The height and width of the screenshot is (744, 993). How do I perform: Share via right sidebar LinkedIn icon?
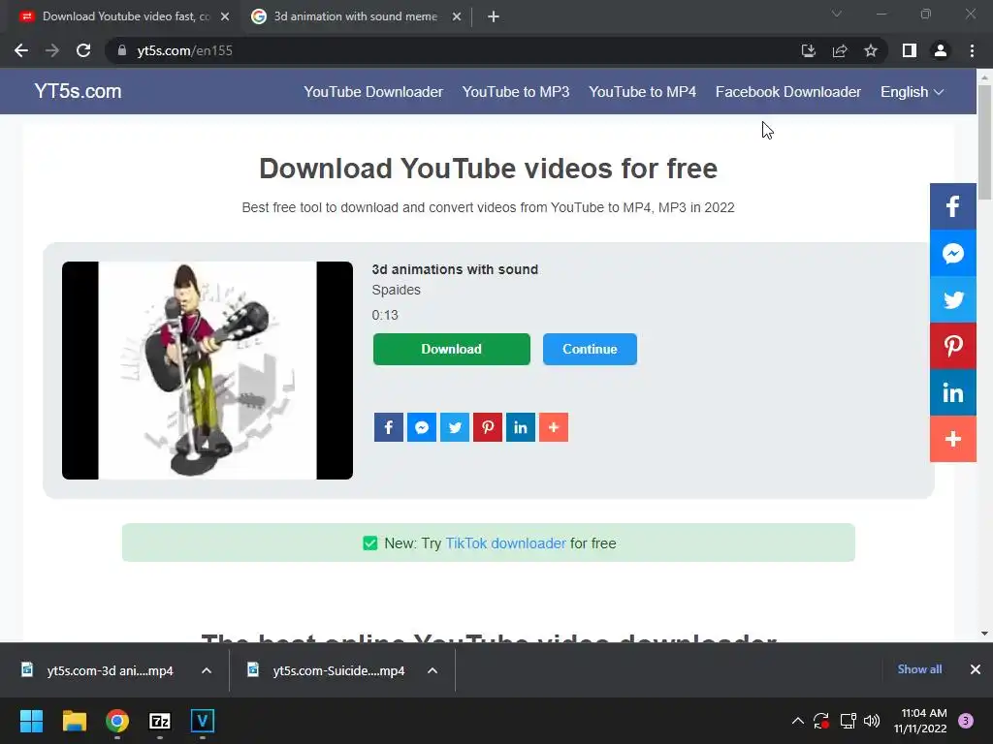(x=953, y=392)
